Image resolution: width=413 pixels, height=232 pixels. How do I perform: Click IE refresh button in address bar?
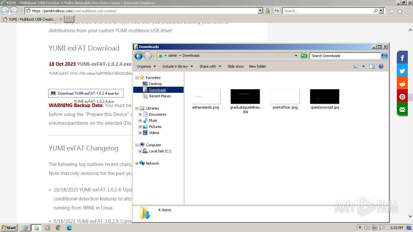click(277, 11)
